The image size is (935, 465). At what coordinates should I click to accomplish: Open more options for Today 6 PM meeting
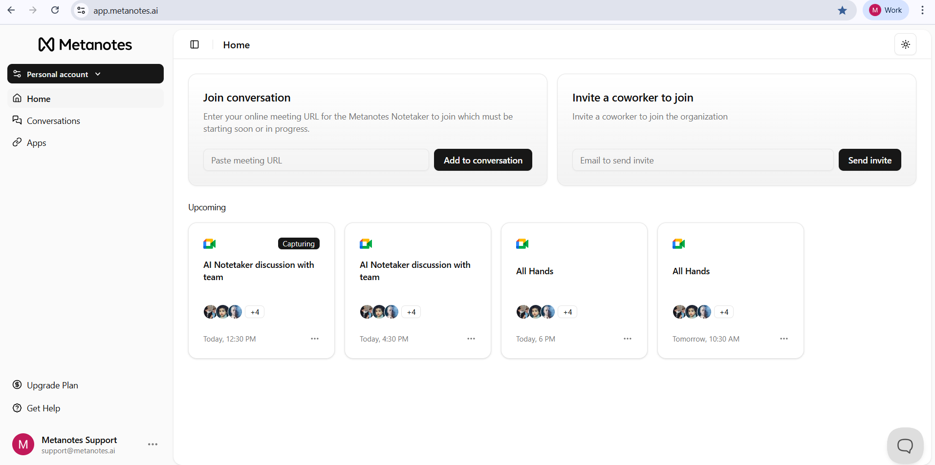(628, 339)
